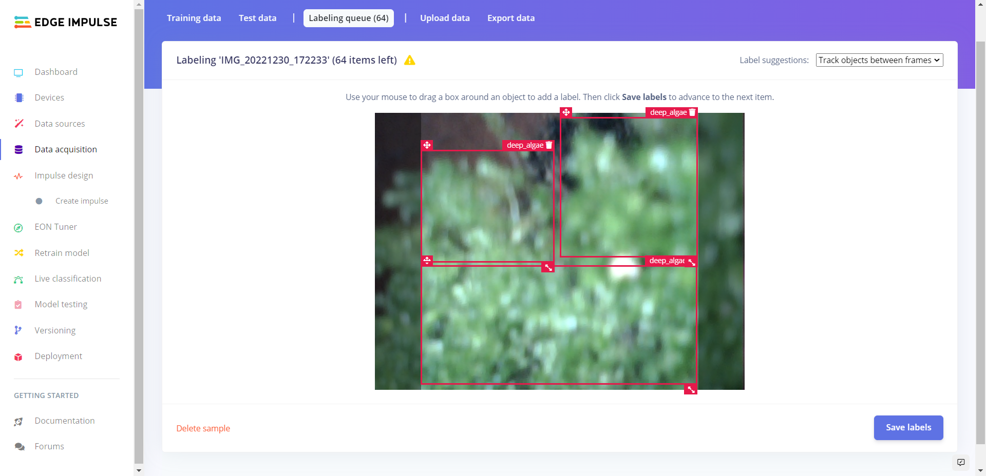
Task: Open Documentation via its rocket icon
Action: coord(18,421)
